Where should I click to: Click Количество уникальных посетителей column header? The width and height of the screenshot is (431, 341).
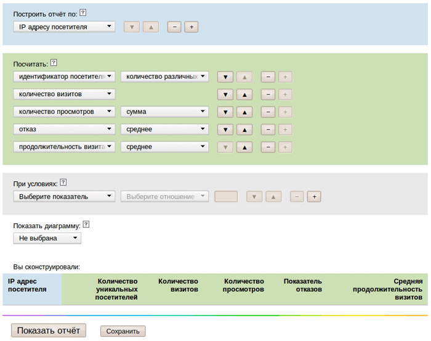coord(116,289)
